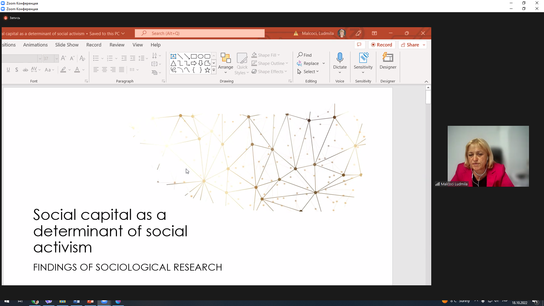Open the Animations tab
Viewport: 544px width, 306px height.
click(35, 45)
